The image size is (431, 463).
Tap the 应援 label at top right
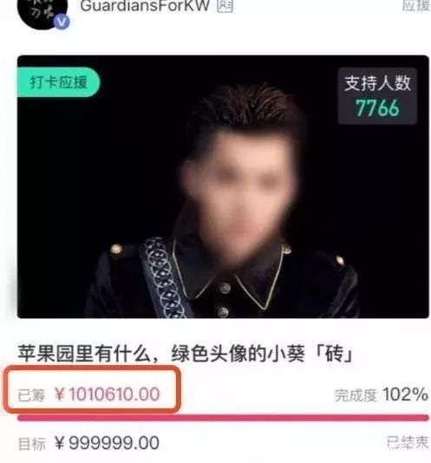point(416,5)
